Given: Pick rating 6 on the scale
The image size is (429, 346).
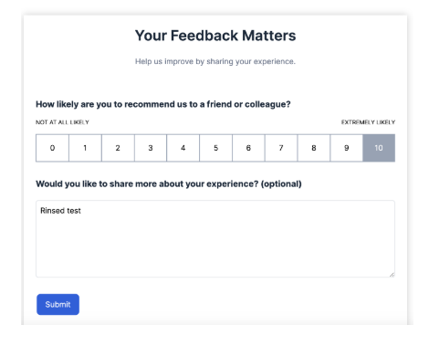Looking at the screenshot, I should [x=248, y=148].
